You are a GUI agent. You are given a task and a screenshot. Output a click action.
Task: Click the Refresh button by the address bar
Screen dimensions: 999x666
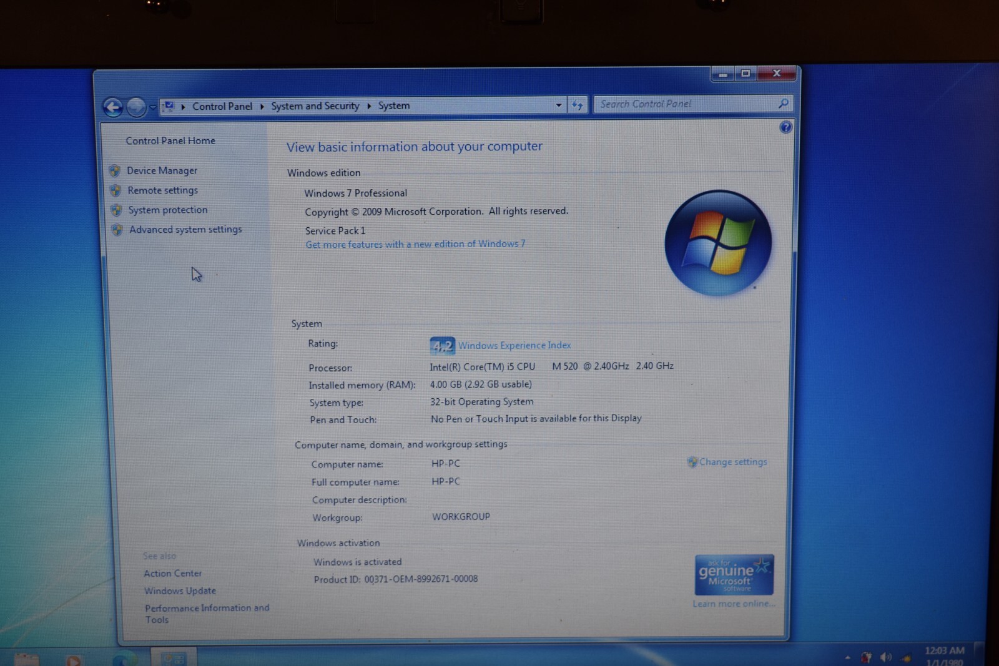point(578,105)
